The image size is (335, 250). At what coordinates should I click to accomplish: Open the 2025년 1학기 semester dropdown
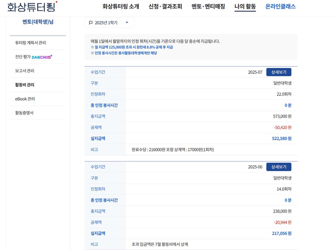tap(109, 23)
